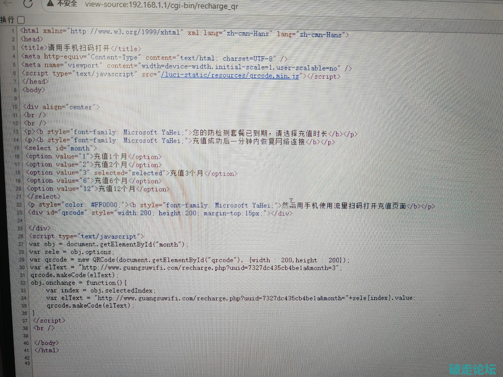Click the obj.onchange function line
Image resolution: width=503 pixels, height=377 pixels.
click(79, 282)
